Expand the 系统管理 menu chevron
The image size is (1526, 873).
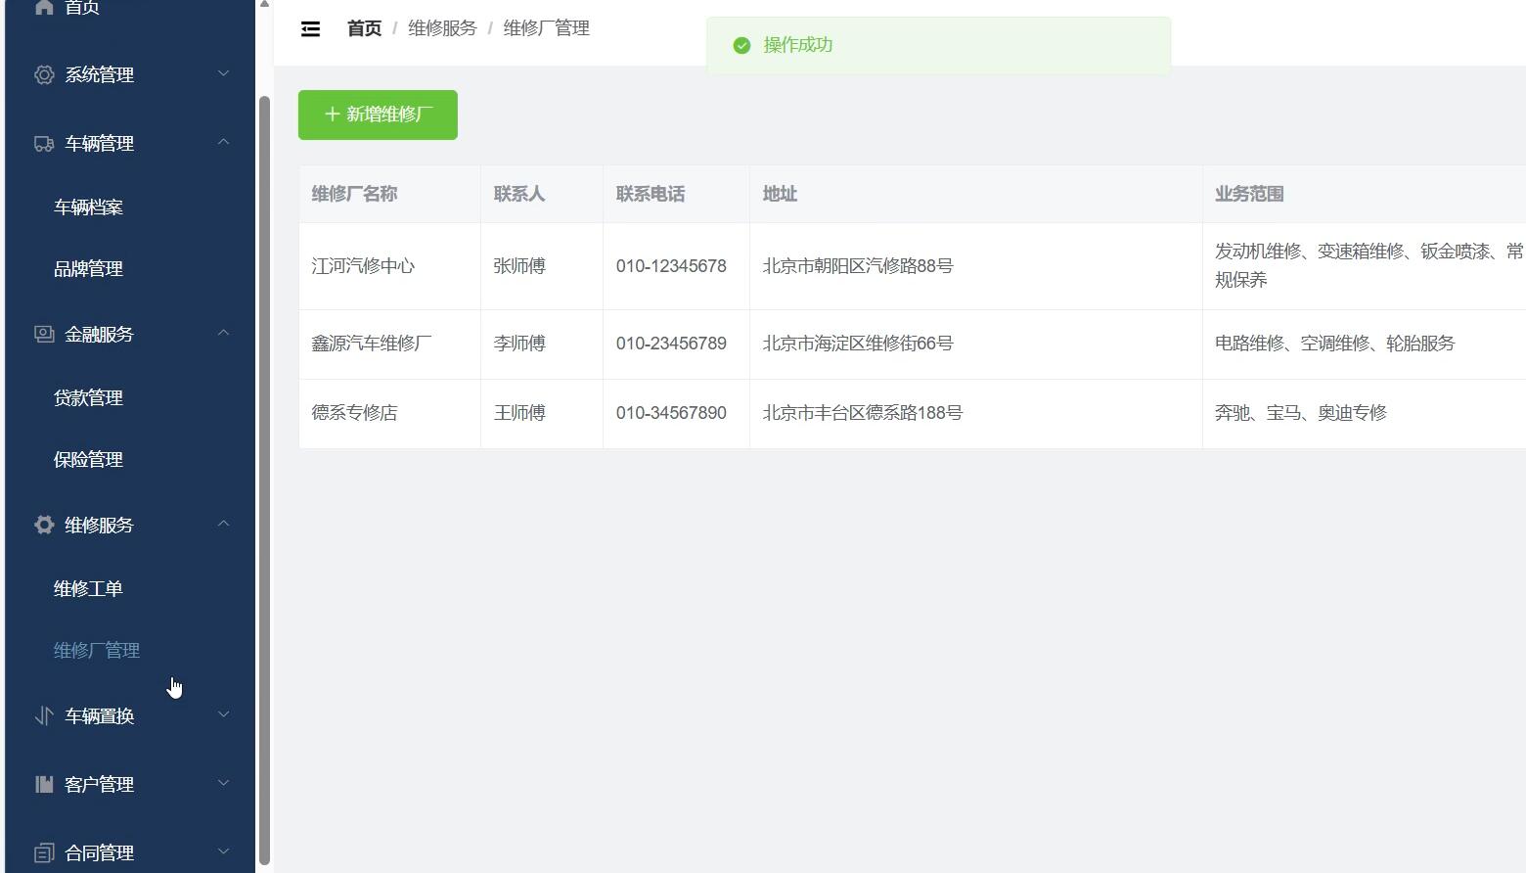coord(223,73)
